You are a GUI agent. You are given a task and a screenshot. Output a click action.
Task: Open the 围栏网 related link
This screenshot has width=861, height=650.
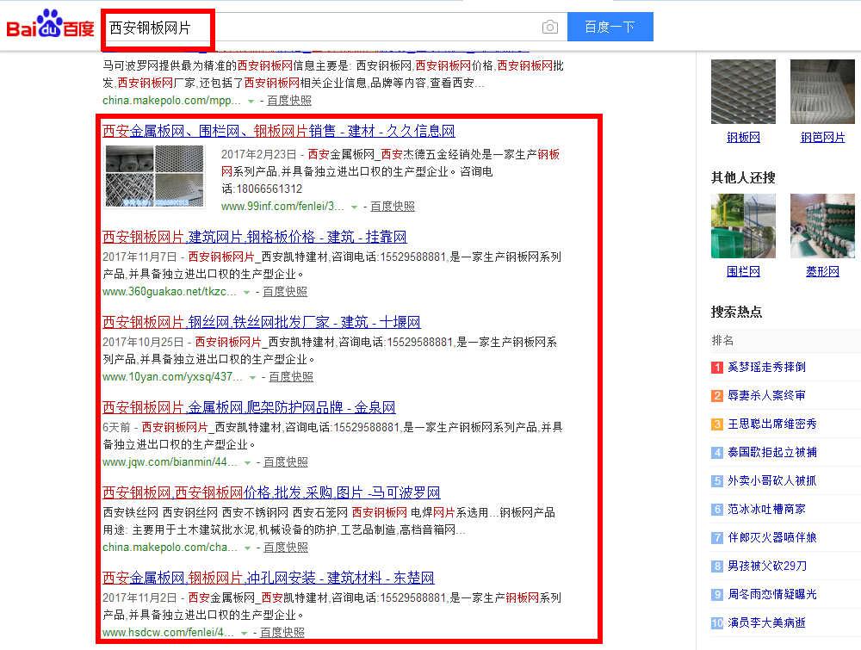click(x=744, y=271)
